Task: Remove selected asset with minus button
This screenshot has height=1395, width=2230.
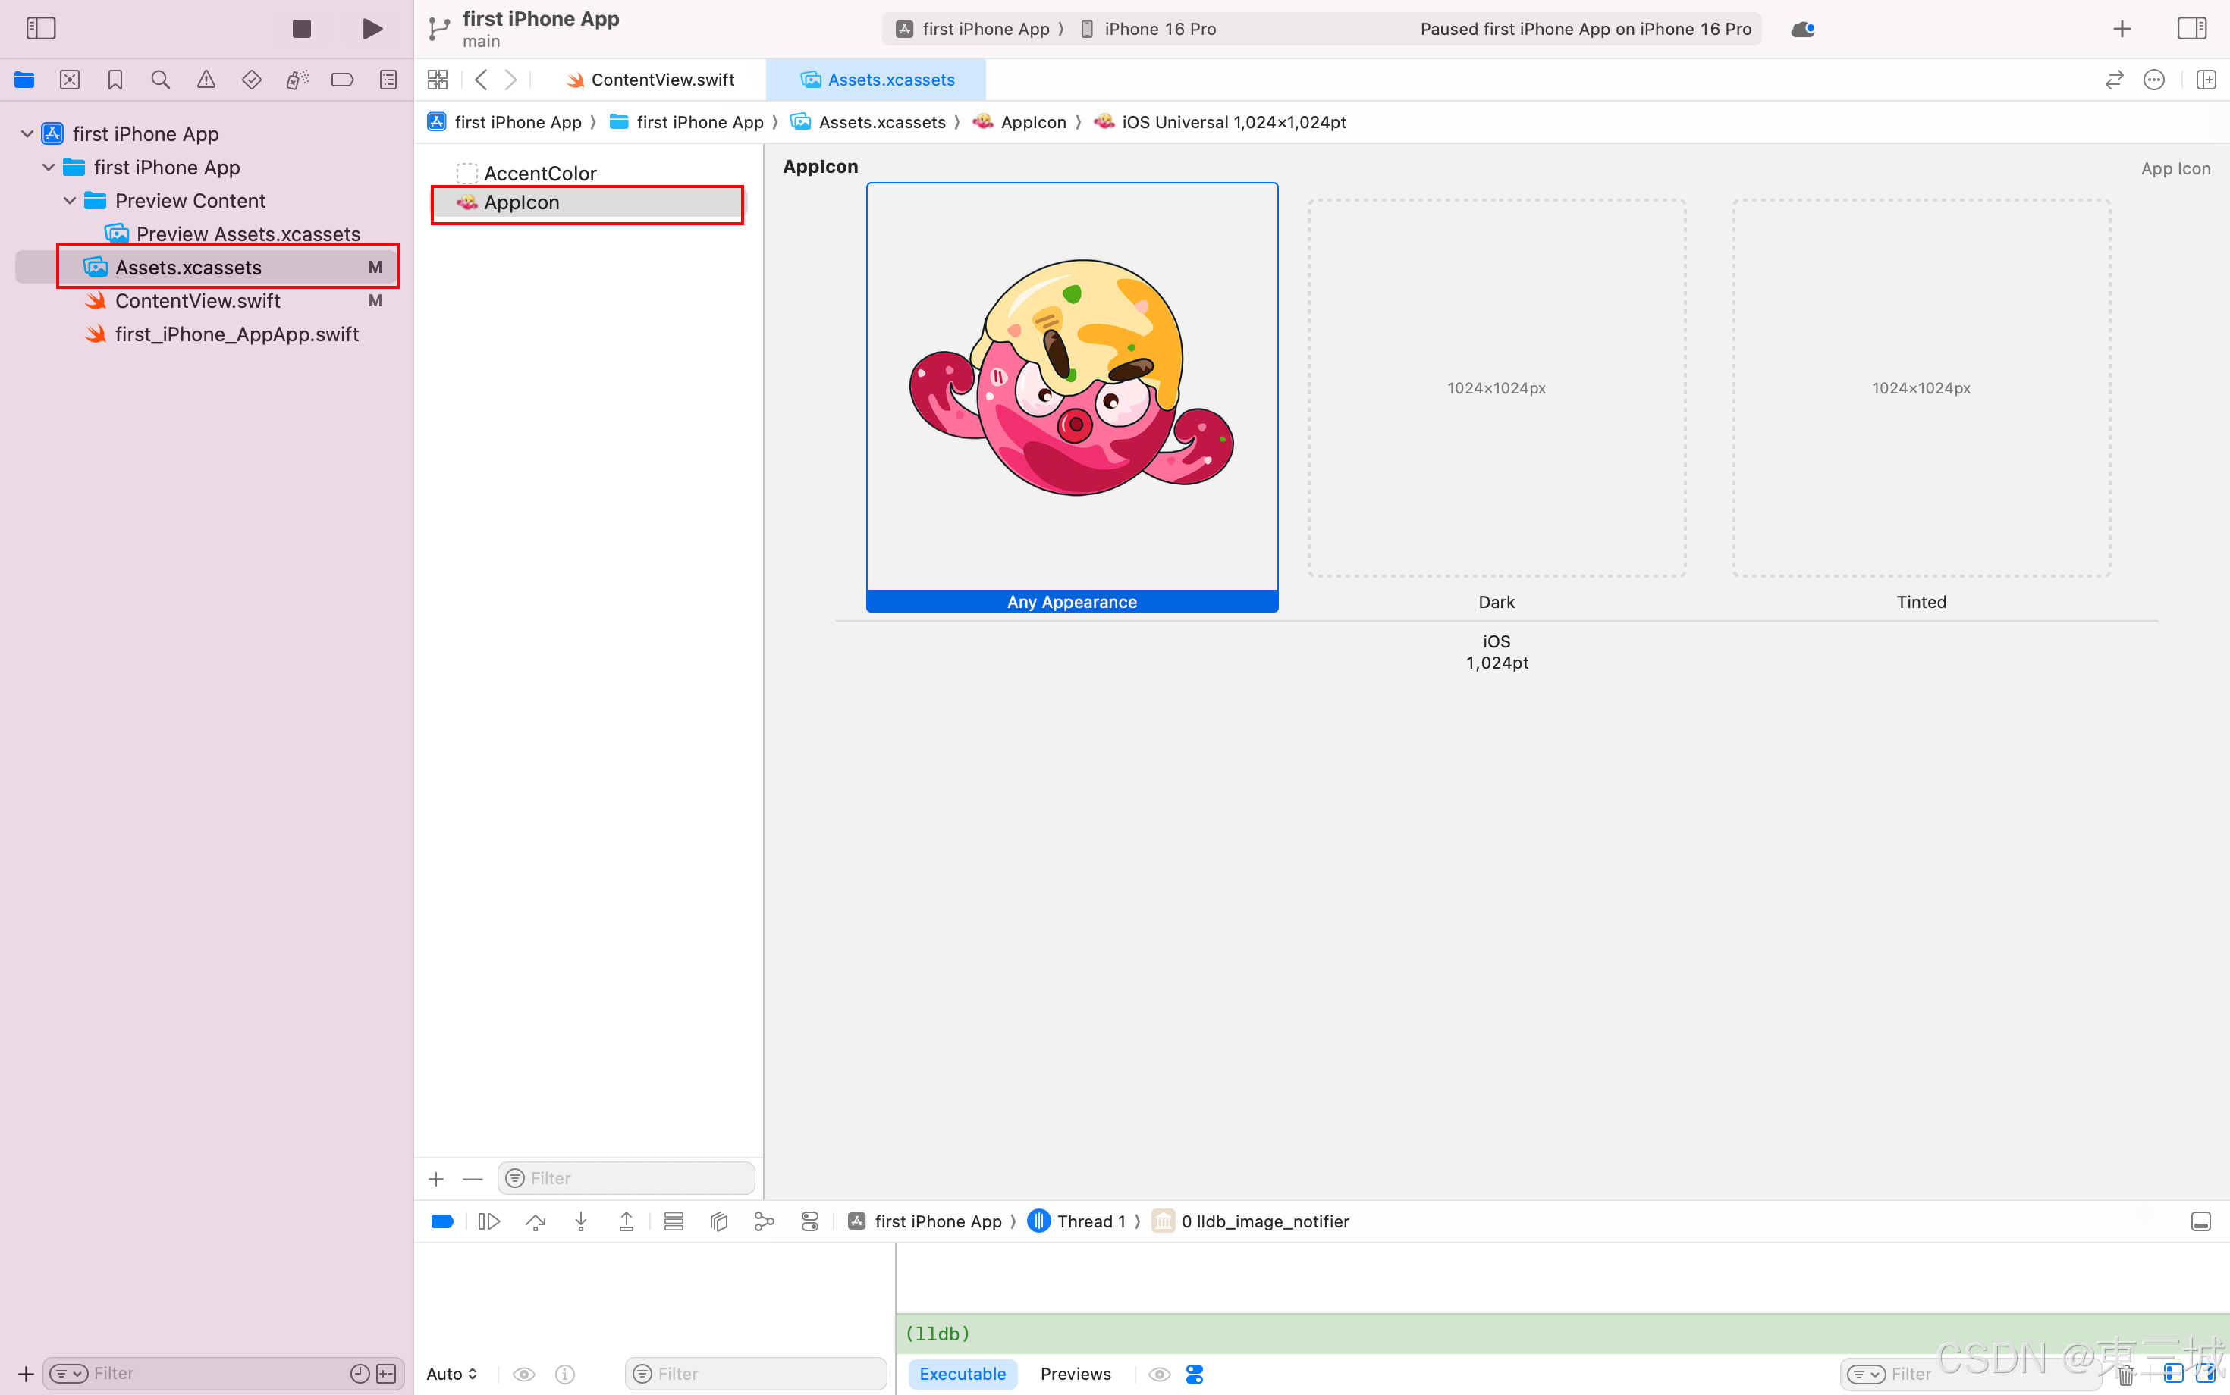Action: pyautogui.click(x=473, y=1178)
